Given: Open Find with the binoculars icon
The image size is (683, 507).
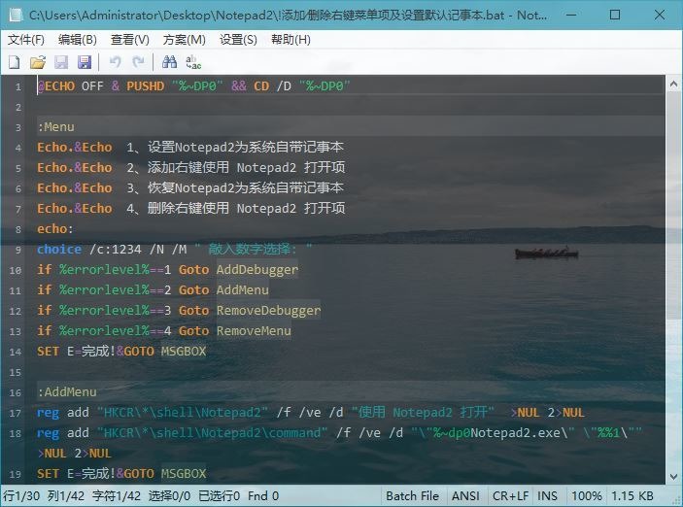Looking at the screenshot, I should tap(169, 62).
